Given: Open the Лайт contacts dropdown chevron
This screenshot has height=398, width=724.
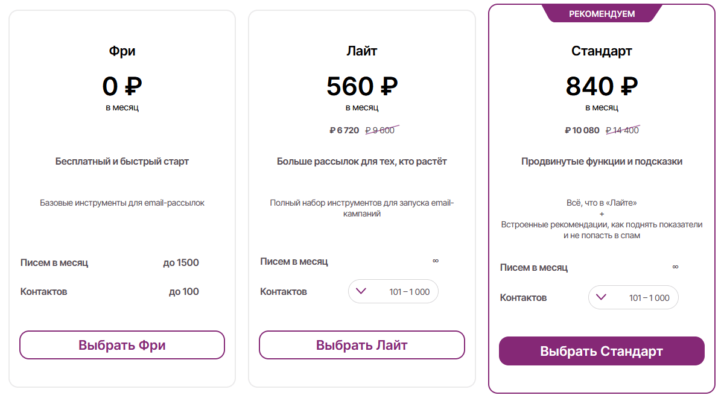Looking at the screenshot, I should tap(361, 291).
